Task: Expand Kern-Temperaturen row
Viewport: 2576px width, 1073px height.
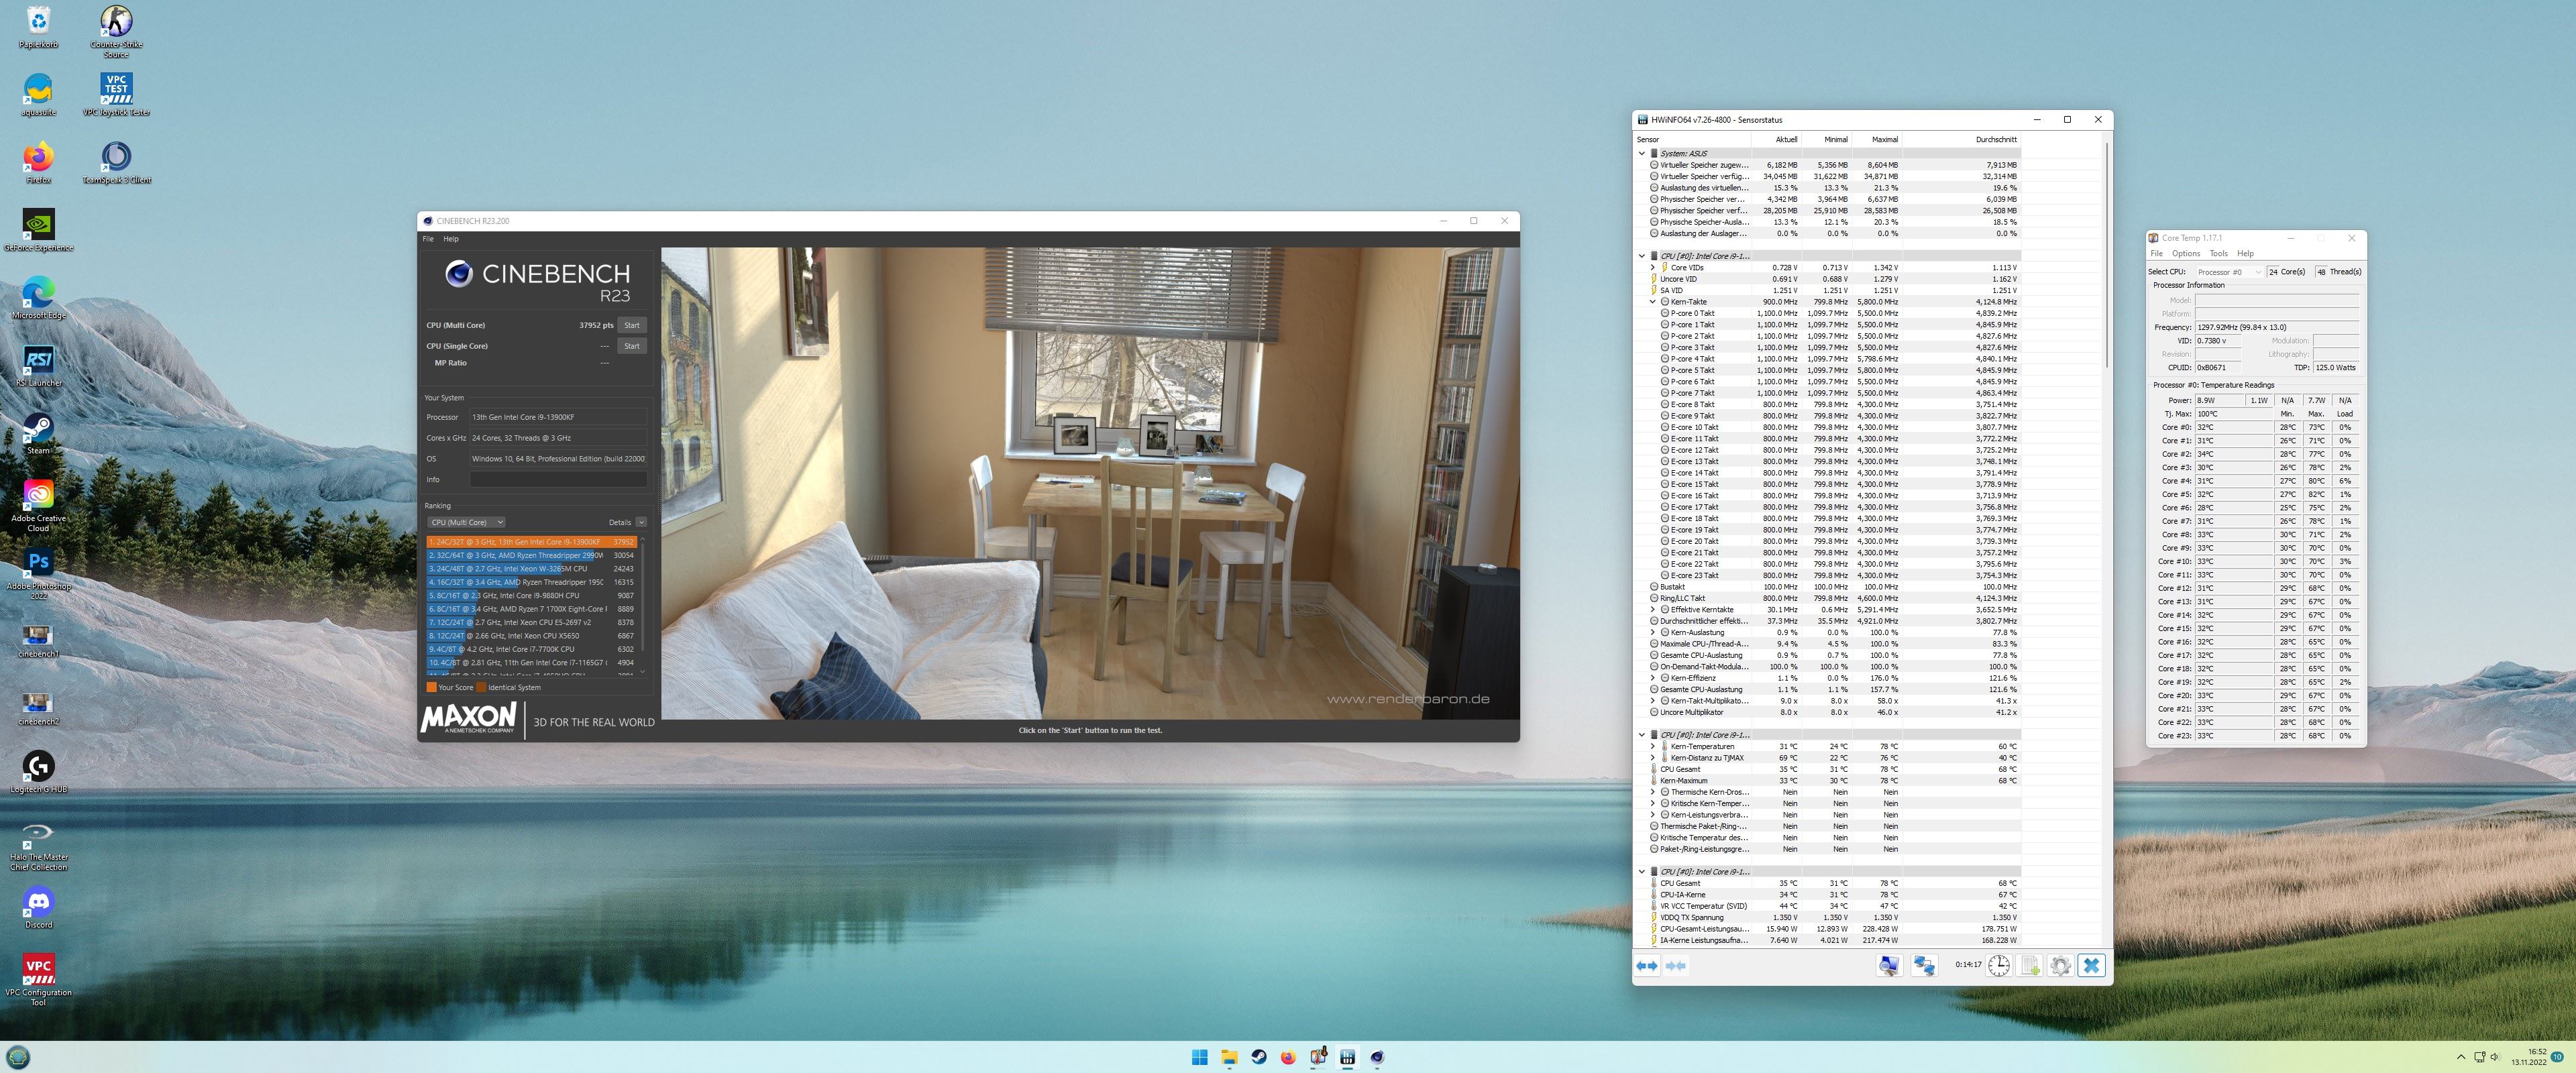Action: click(1652, 747)
